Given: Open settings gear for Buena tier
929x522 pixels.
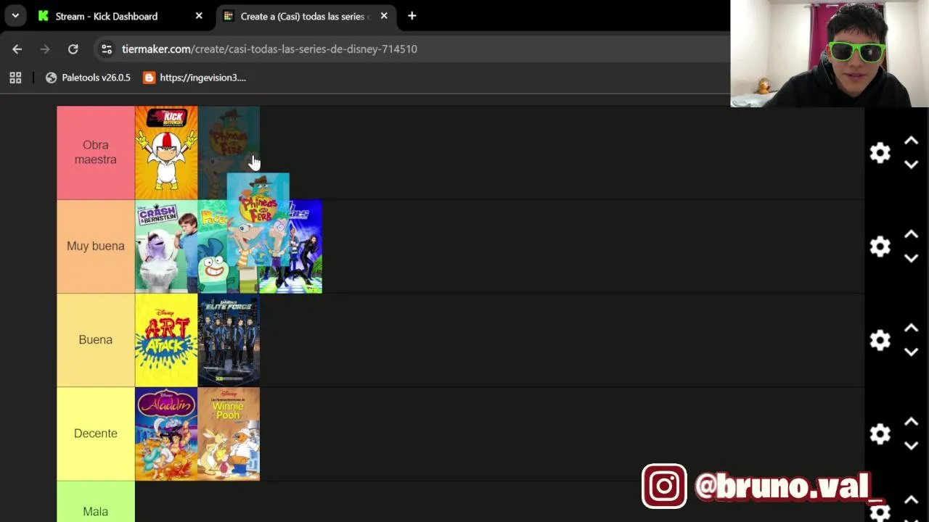Looking at the screenshot, I should [x=880, y=340].
